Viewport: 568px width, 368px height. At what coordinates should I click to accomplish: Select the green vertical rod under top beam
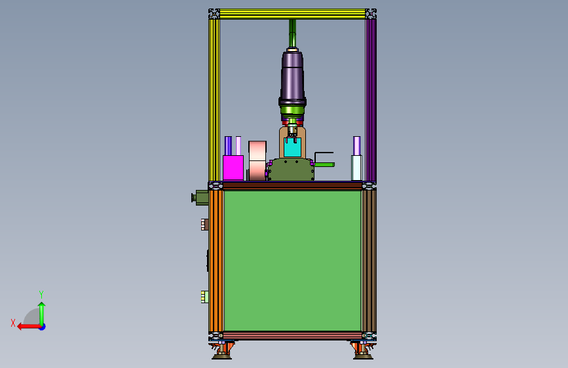pos(292,33)
